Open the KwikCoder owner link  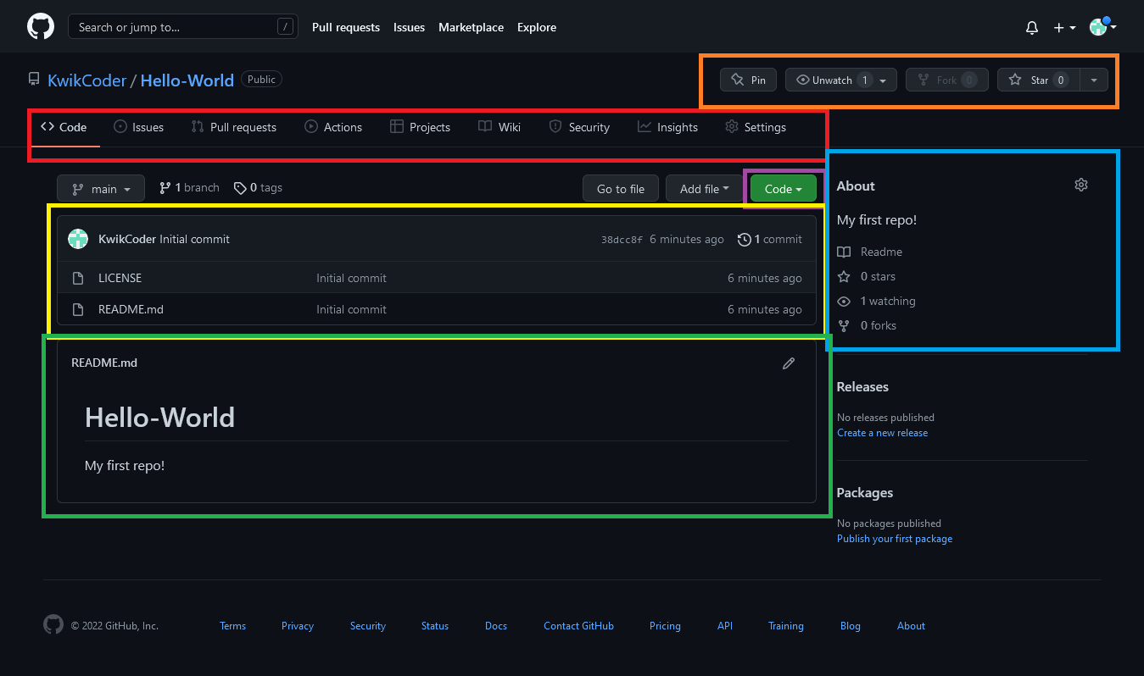click(x=87, y=80)
